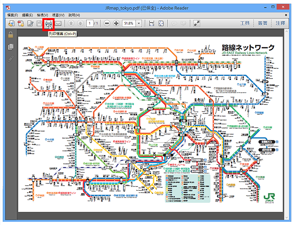
Task: Click the sign document pen icon
Action: click(30, 23)
